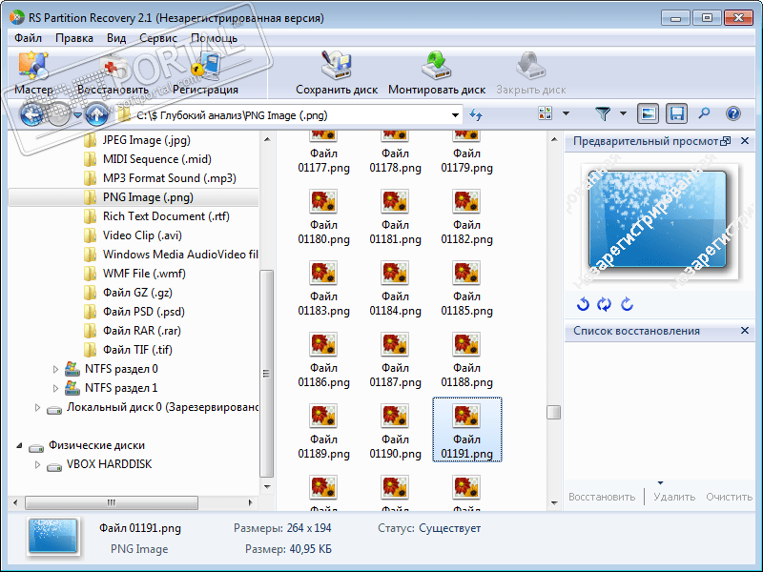Open the search magnifier tool
This screenshot has width=763, height=572.
pos(704,113)
